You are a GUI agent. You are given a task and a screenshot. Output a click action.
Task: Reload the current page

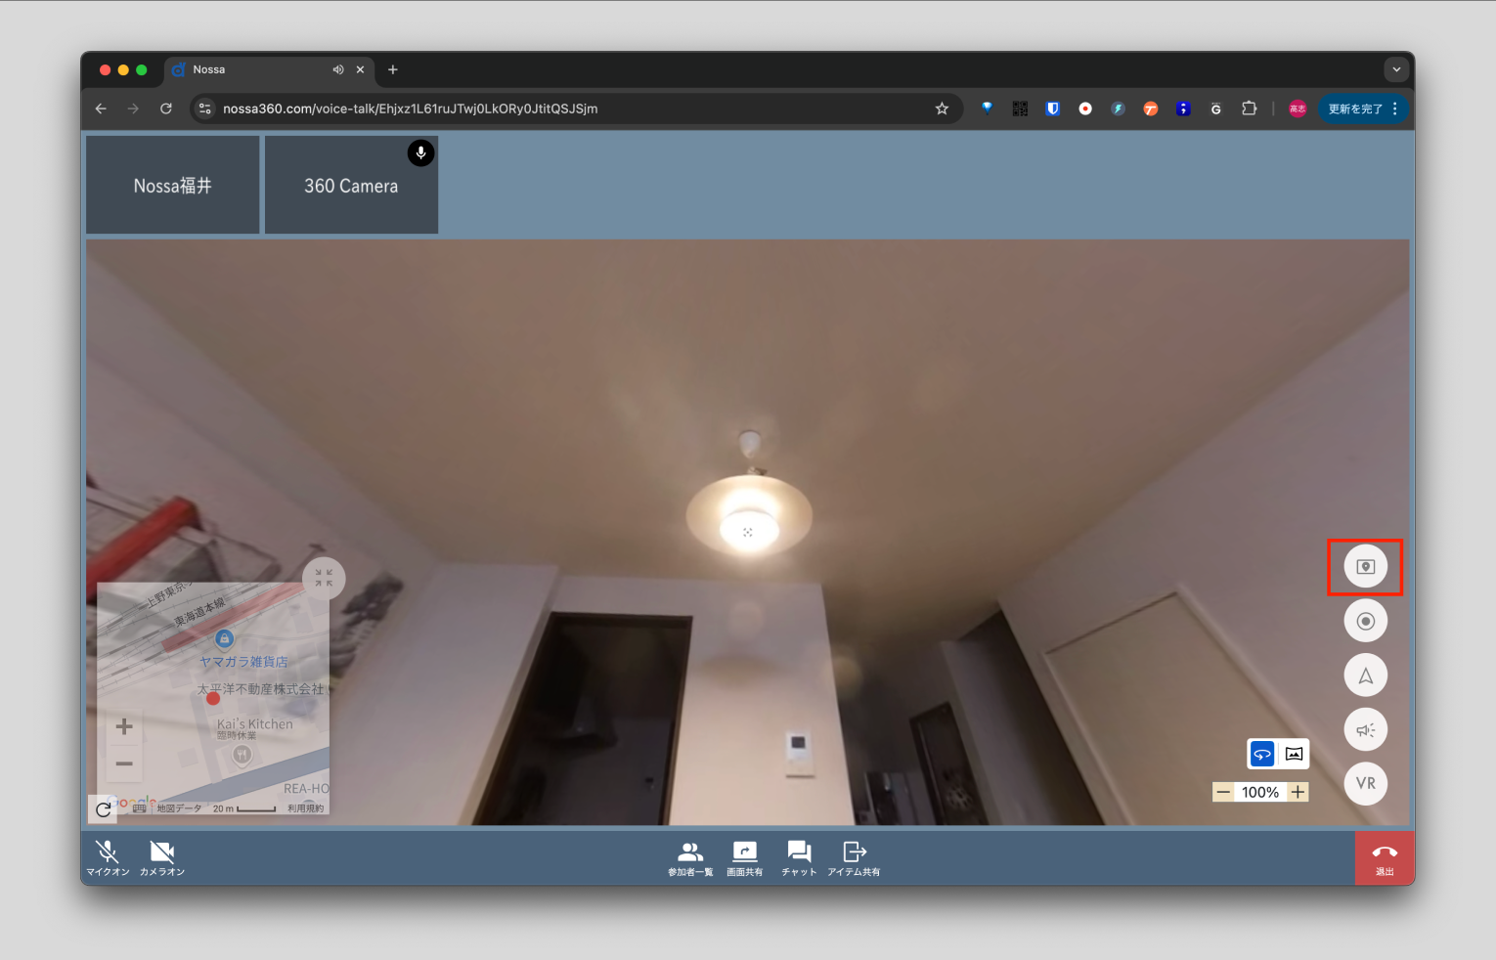[166, 109]
